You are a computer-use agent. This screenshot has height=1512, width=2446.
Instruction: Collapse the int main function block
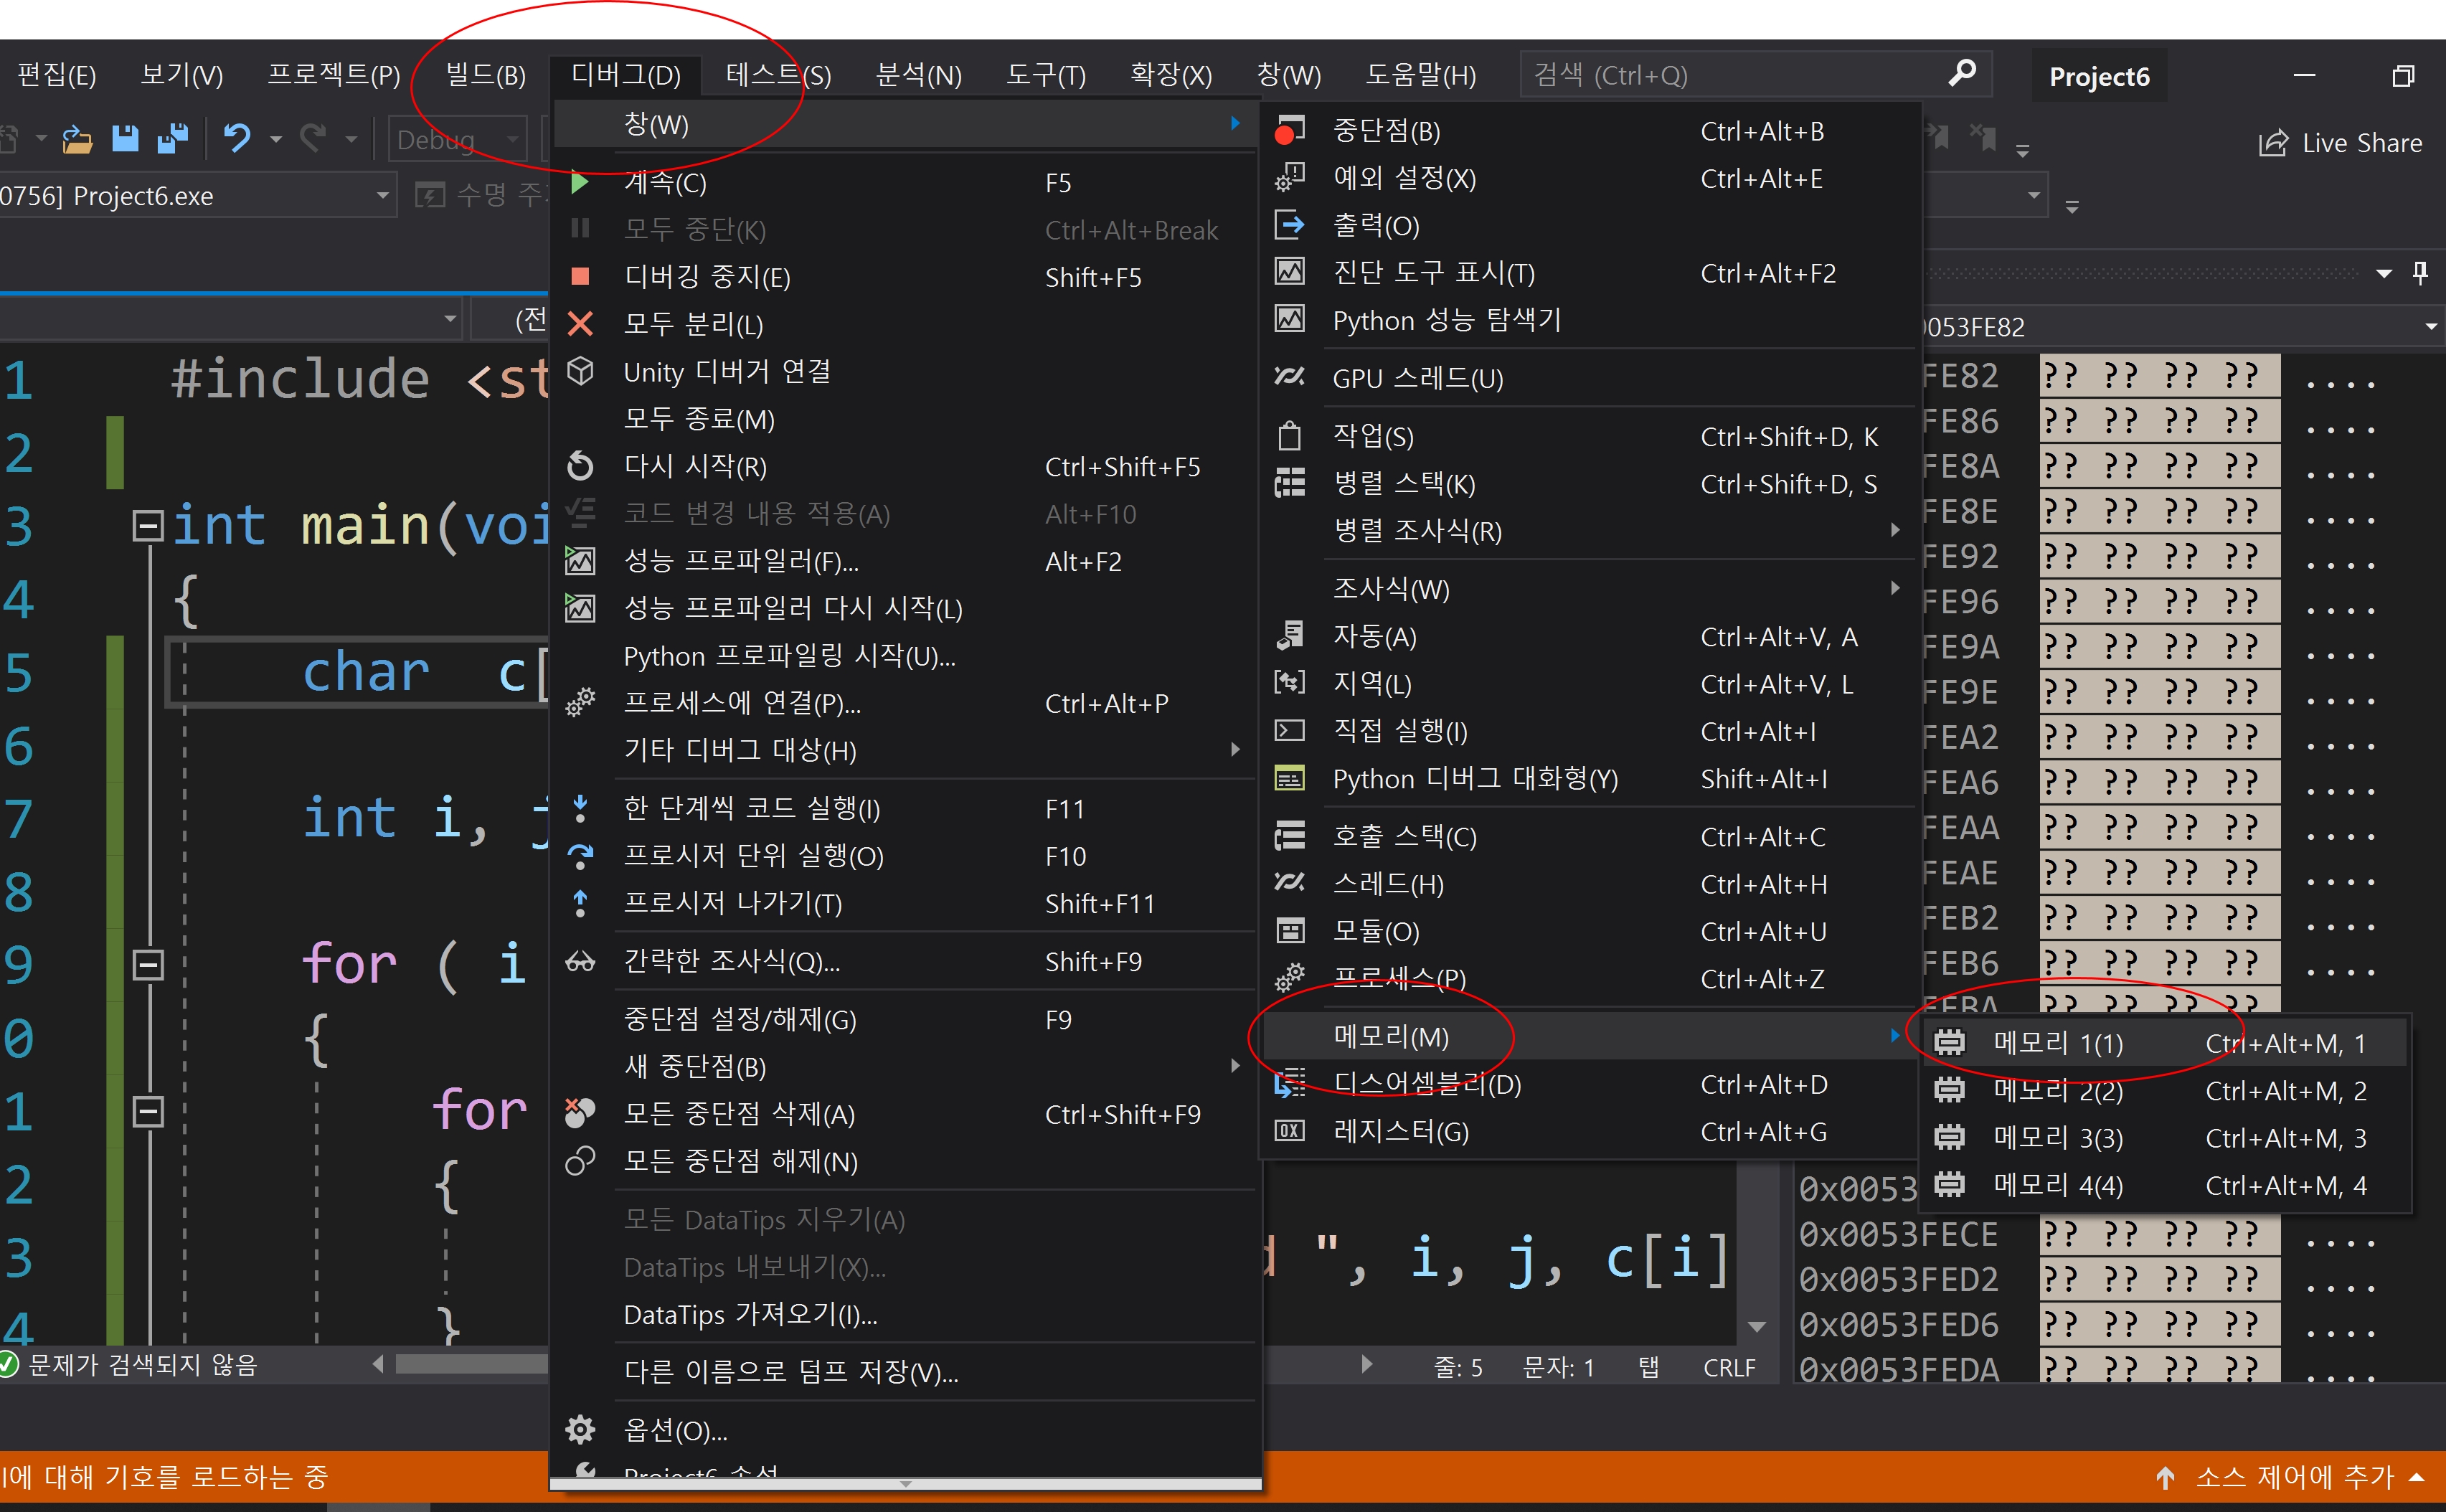click(x=148, y=525)
